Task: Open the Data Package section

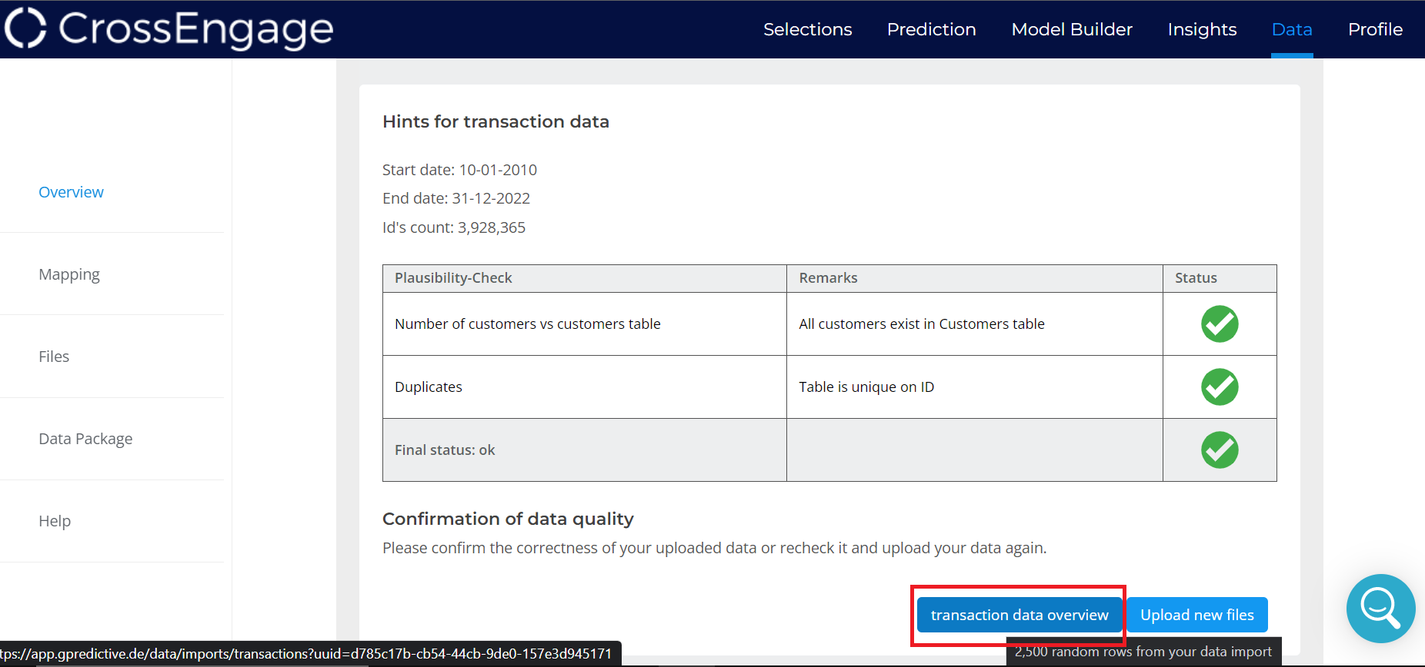Action: [x=85, y=439]
